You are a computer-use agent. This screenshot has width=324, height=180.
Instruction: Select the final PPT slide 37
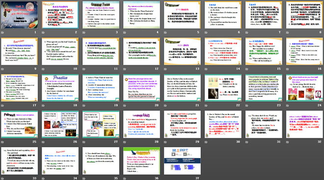click(x=182, y=160)
